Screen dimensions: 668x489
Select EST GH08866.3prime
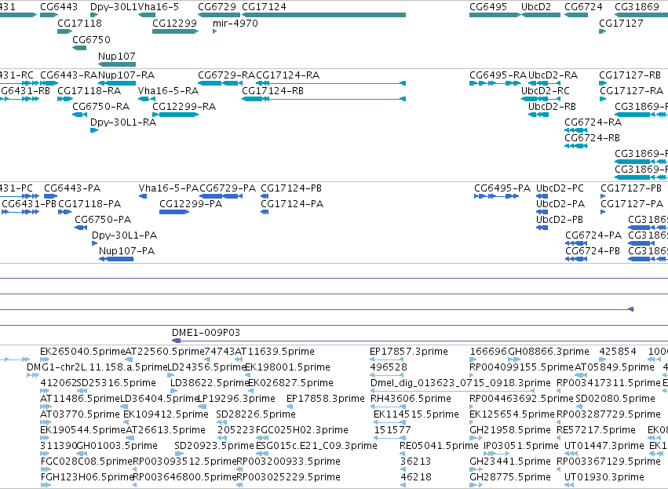(549, 352)
